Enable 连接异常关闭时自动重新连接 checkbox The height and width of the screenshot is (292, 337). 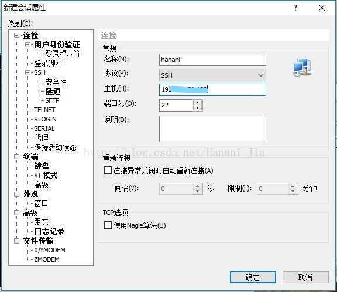click(x=108, y=171)
